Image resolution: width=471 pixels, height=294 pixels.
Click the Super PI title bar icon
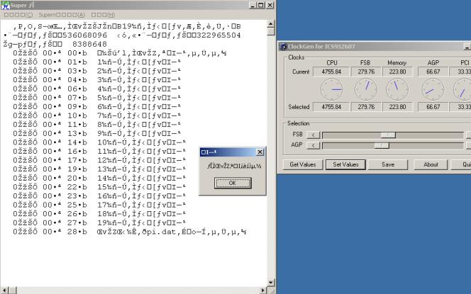coord(5,5)
